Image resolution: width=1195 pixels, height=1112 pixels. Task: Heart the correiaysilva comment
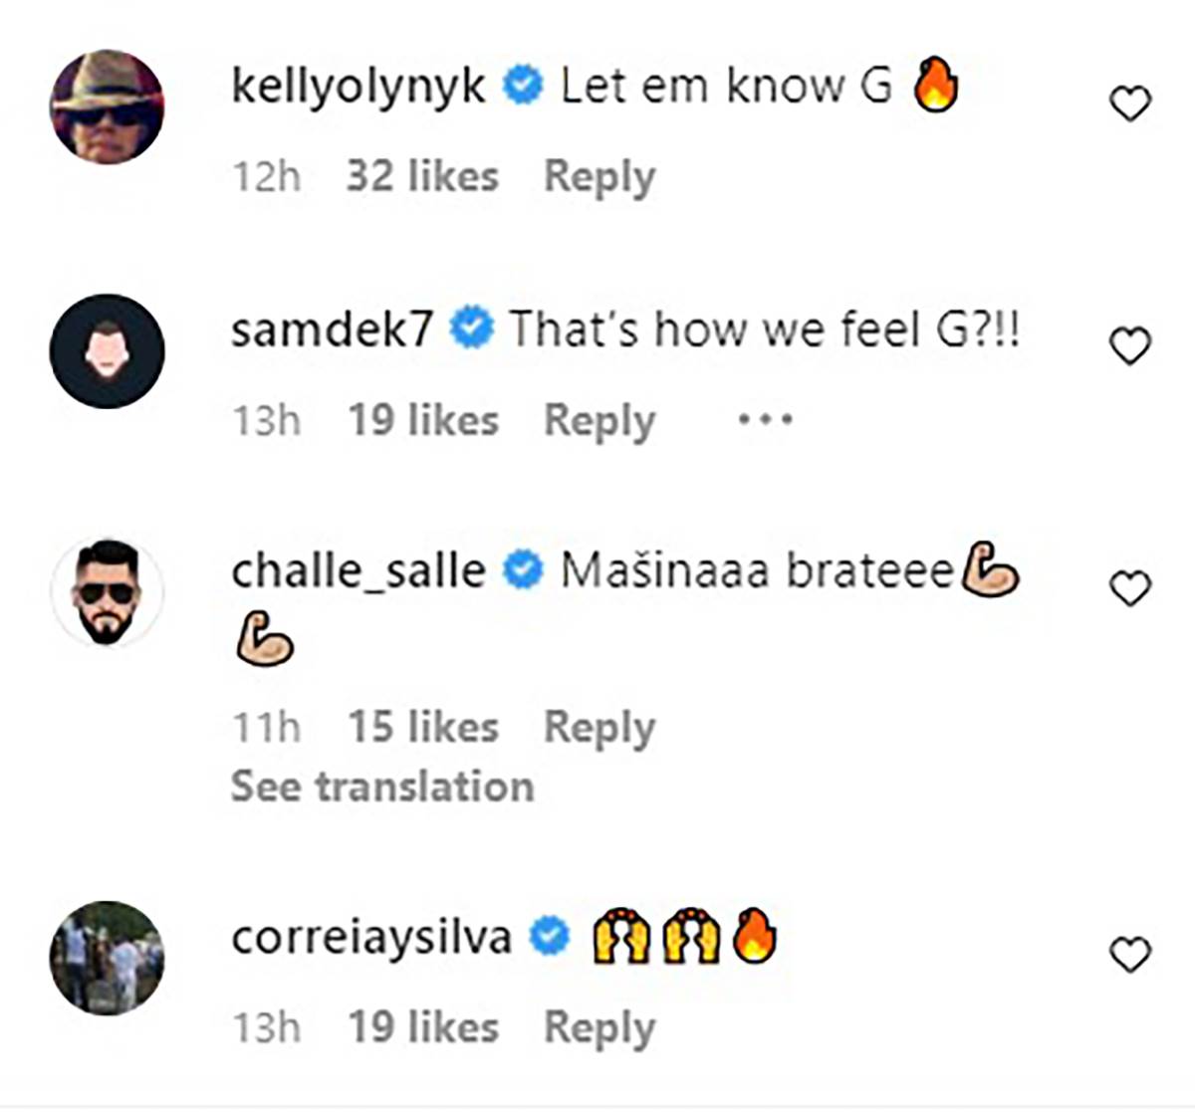click(x=1129, y=955)
